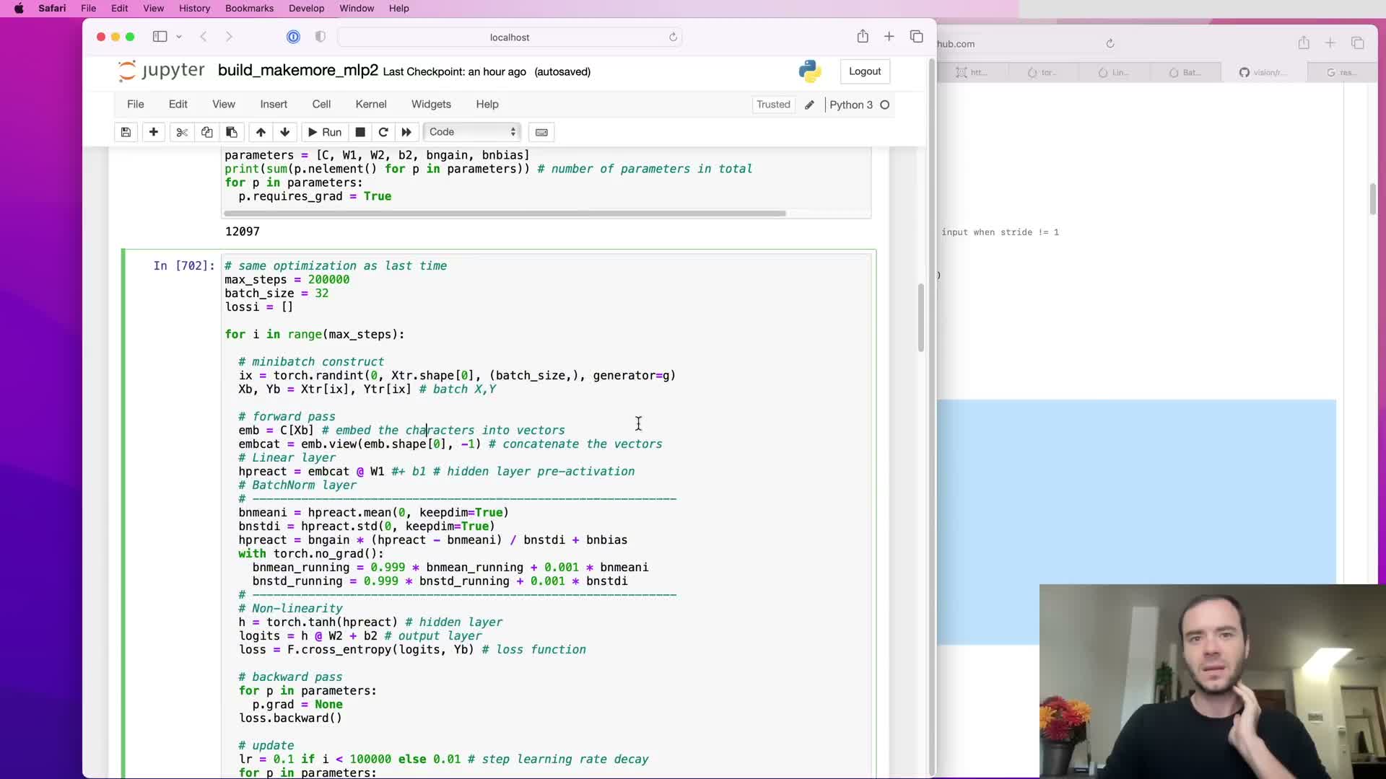
Task: Toggle the Trusted notebook indicator
Action: tap(773, 105)
